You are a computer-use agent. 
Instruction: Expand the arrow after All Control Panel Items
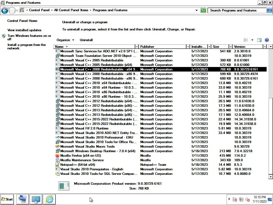pyautogui.click(x=90, y=10)
